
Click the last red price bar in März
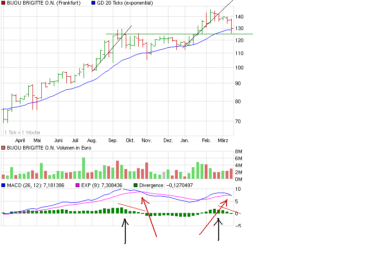232,26
